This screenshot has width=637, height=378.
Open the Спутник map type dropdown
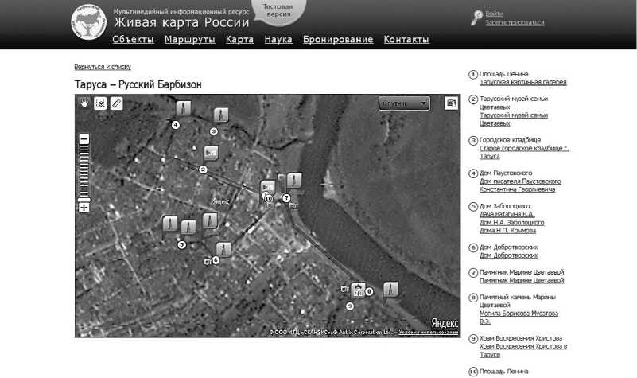click(404, 103)
